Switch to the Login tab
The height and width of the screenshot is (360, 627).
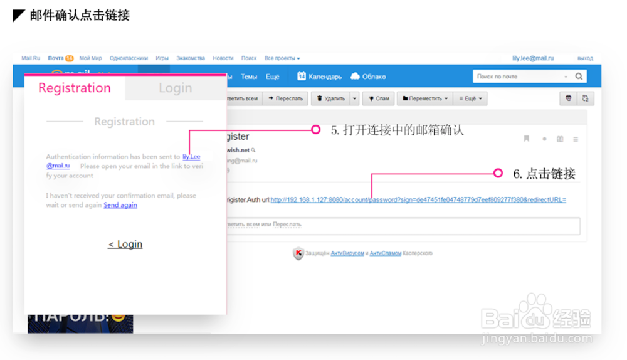(175, 88)
